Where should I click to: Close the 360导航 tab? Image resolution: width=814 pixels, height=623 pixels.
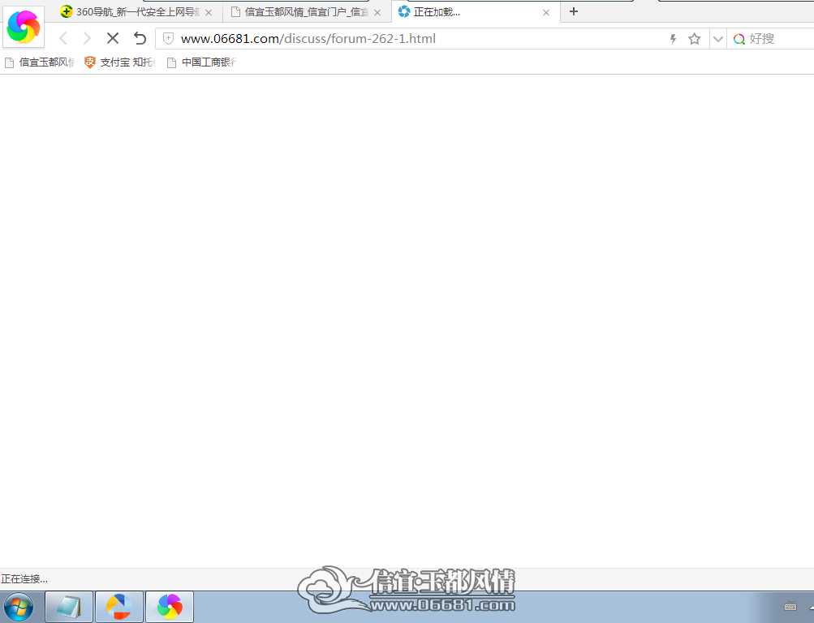tap(209, 12)
